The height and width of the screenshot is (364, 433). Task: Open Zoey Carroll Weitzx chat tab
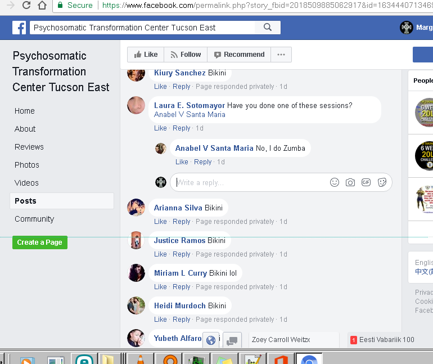pyautogui.click(x=294, y=340)
